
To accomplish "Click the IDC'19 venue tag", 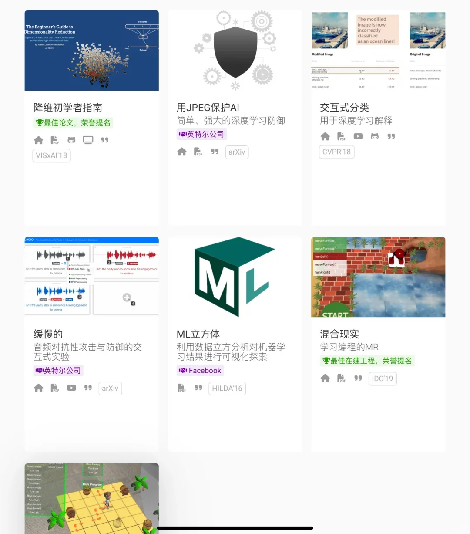I will point(382,379).
